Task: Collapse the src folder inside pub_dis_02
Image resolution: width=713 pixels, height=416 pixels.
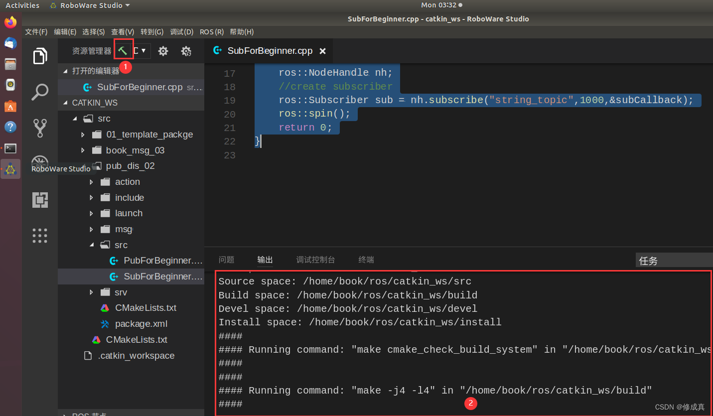Action: pyautogui.click(x=91, y=245)
